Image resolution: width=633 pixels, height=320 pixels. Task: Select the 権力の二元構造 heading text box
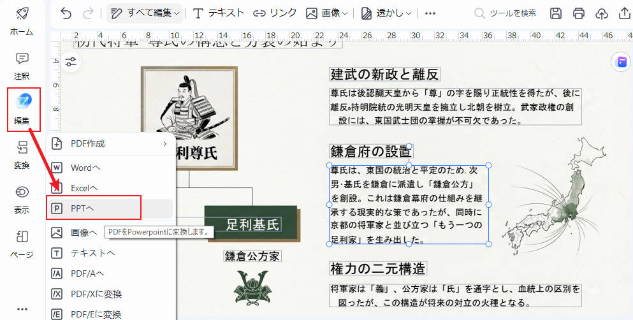(378, 268)
